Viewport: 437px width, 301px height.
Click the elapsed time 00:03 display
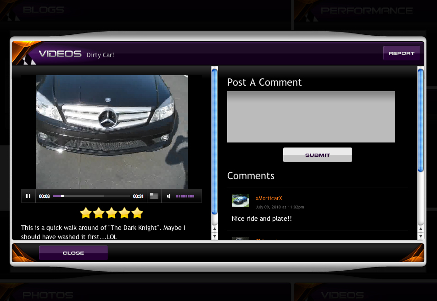pos(44,196)
